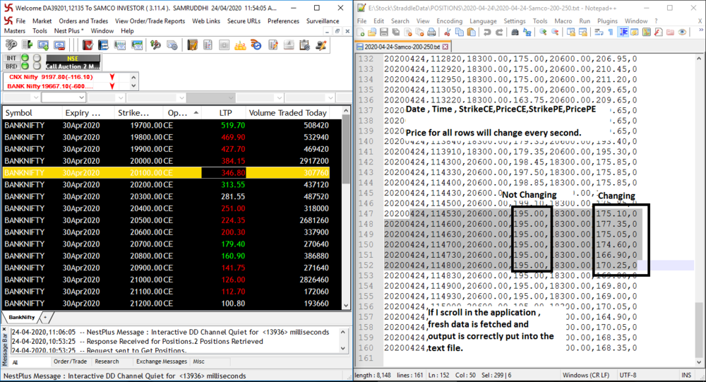Click LTP column header
Viewport: 706px width, 382px height.
coord(225,112)
